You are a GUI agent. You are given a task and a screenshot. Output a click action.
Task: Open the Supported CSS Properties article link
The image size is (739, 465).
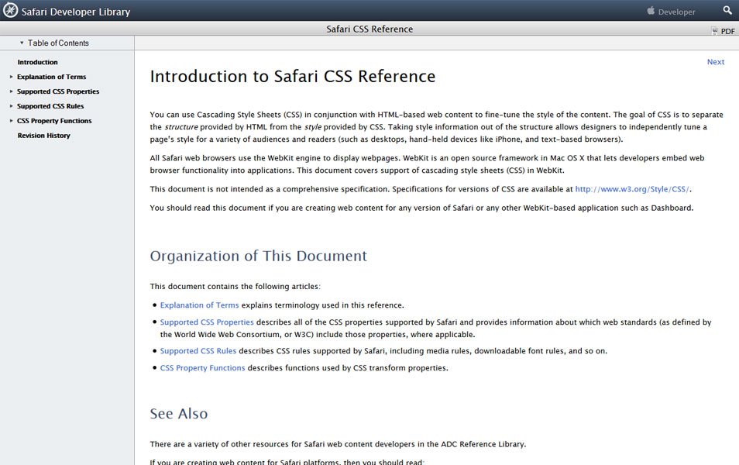205,322
